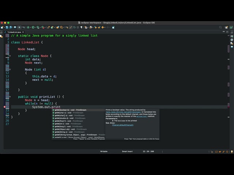This screenshot has width=234, height=175.
Task: Click the New file wizard icon
Action: point(2,27)
